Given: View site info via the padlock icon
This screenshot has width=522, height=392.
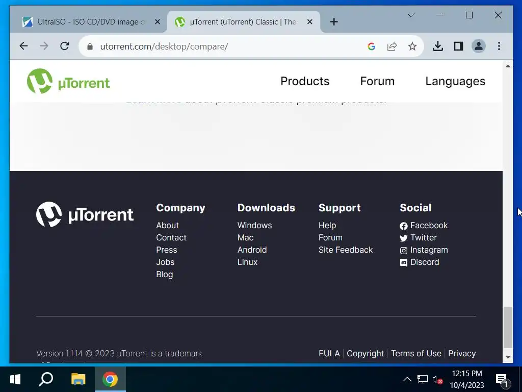Looking at the screenshot, I should pos(90,46).
